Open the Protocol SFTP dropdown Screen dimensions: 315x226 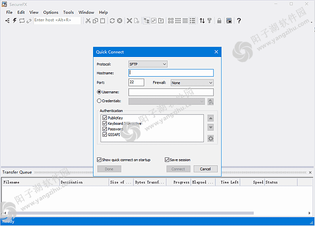(x=148, y=64)
